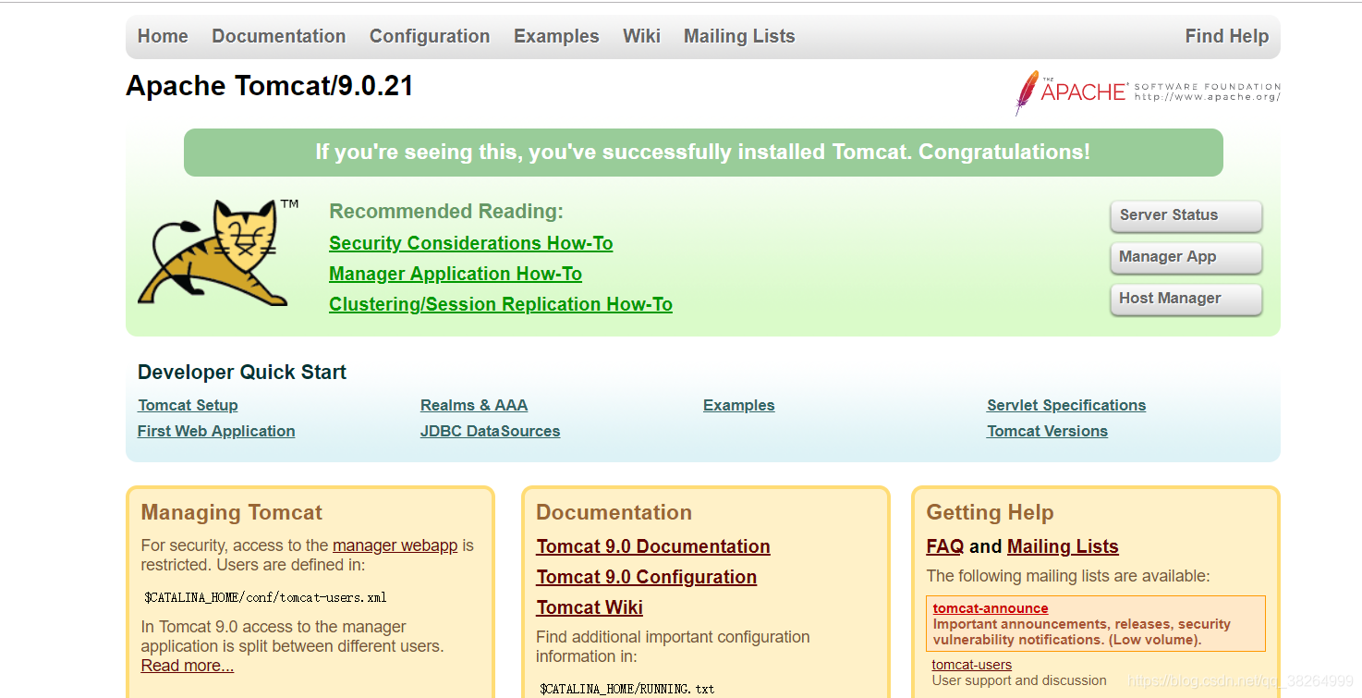The image size is (1362, 698).
Task: Open Mailing Lists link under Getting Help
Action: (1063, 546)
